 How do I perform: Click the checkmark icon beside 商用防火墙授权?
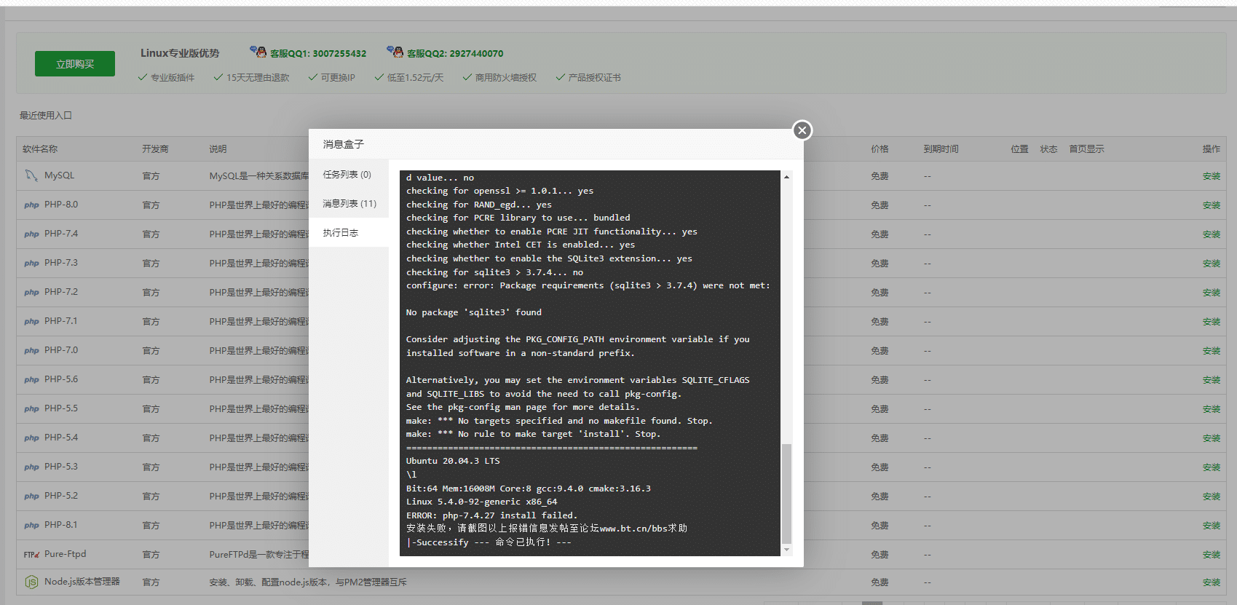point(467,77)
